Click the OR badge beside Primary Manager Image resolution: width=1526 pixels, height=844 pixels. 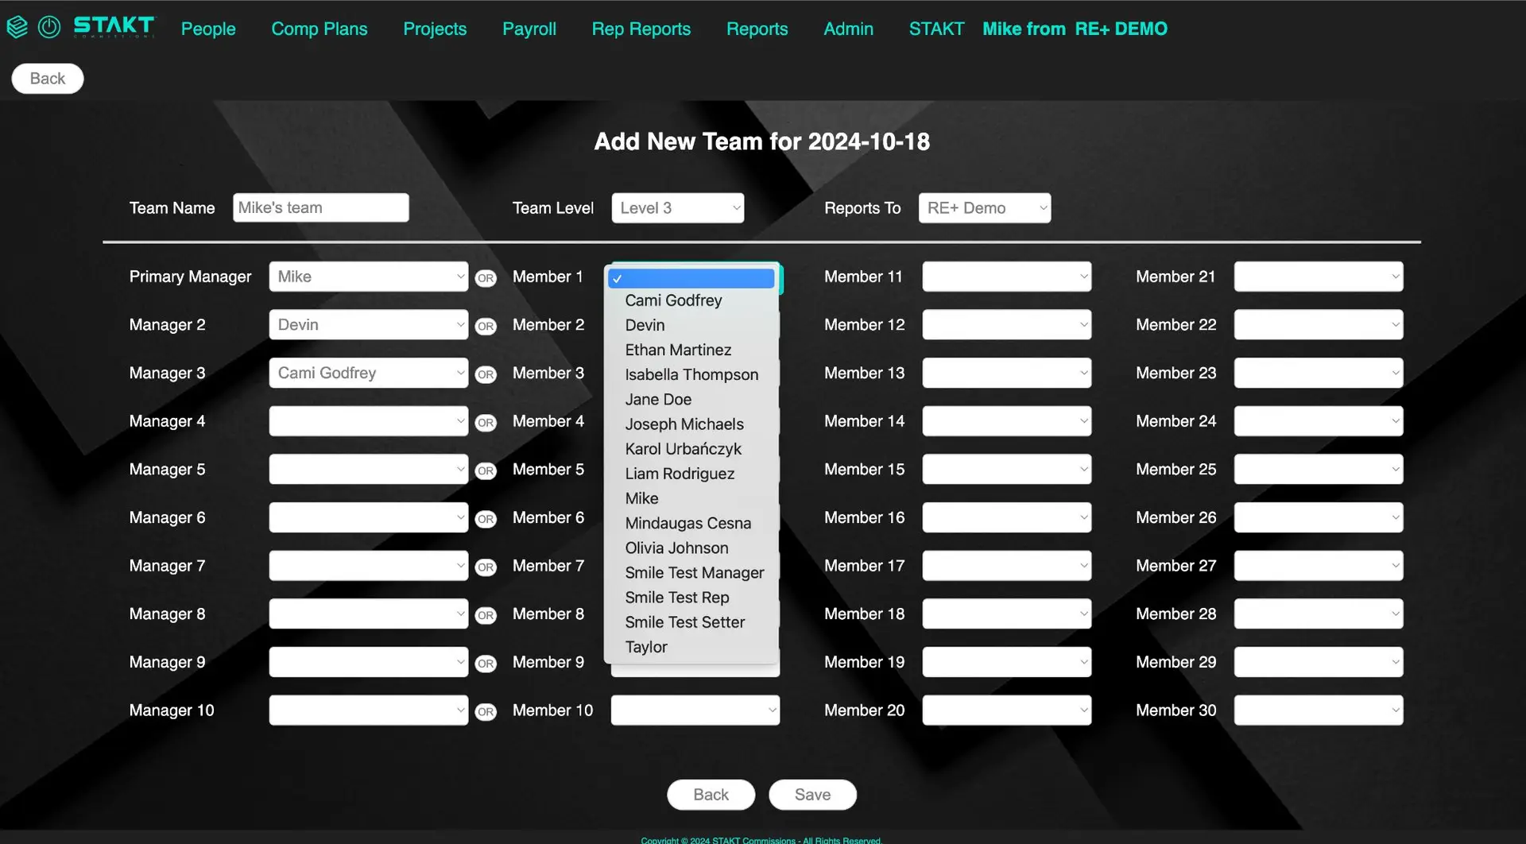point(486,278)
